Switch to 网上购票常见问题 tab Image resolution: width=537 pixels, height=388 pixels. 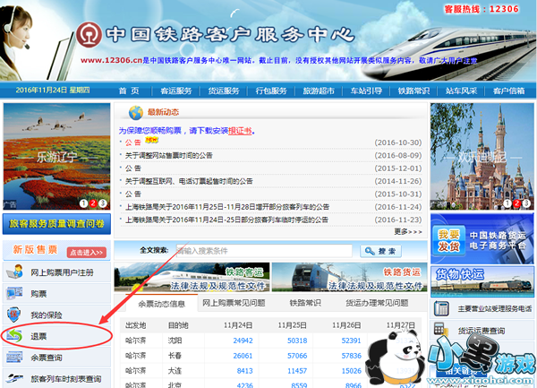234,303
